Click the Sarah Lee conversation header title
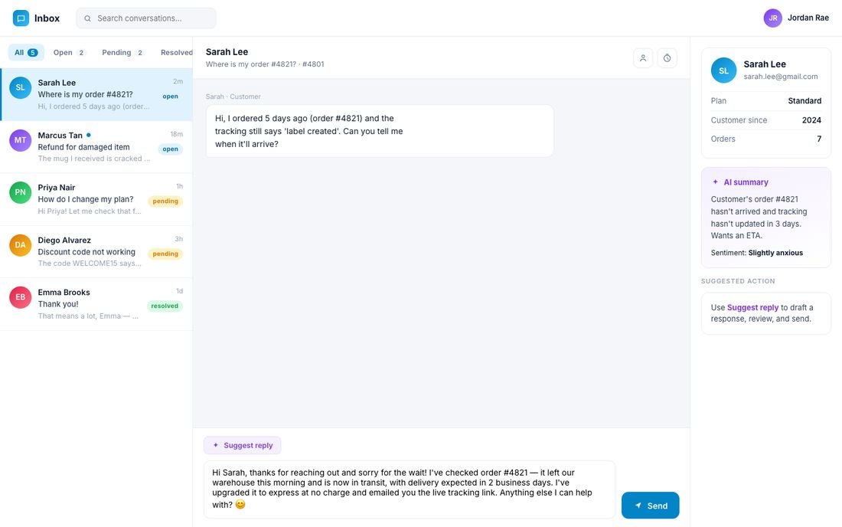842x527 pixels. (x=227, y=52)
